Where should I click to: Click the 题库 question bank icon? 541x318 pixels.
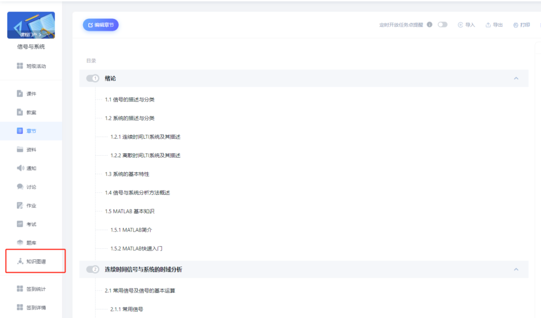[x=20, y=242]
